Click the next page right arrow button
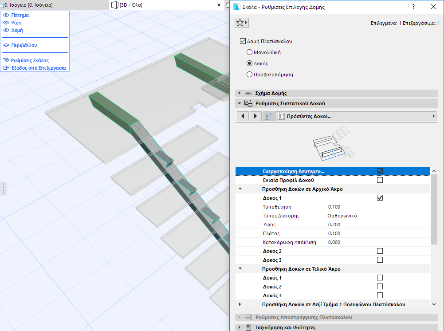The height and width of the screenshot is (331, 444). [255, 116]
